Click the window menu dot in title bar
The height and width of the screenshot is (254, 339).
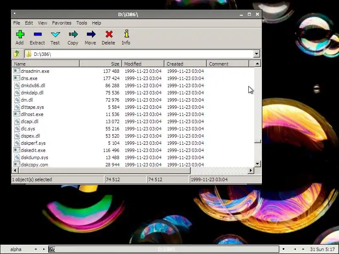(x=15, y=14)
